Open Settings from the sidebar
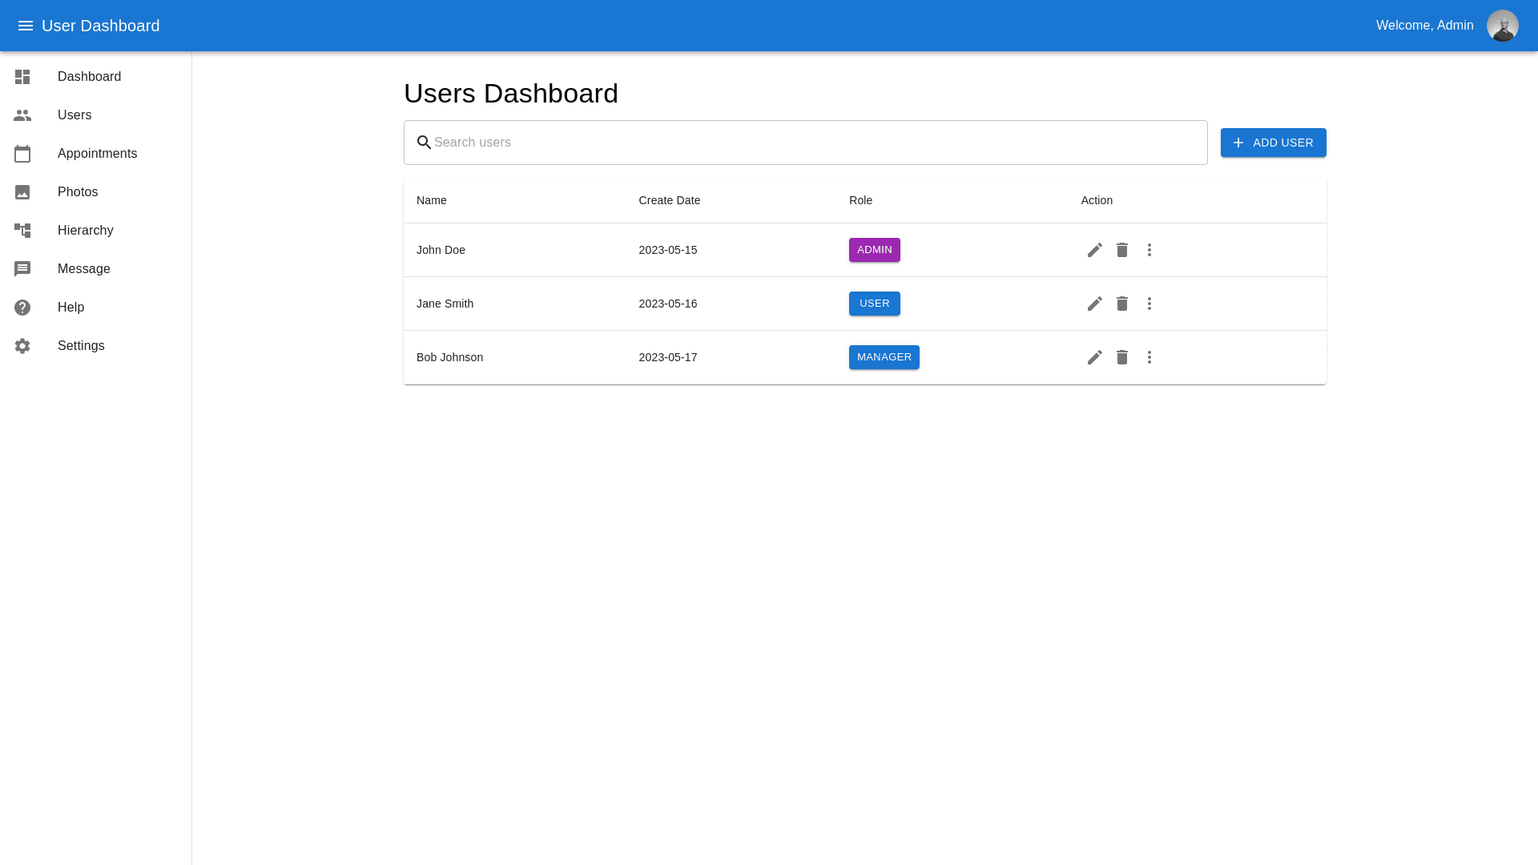The image size is (1538, 865). (x=81, y=346)
